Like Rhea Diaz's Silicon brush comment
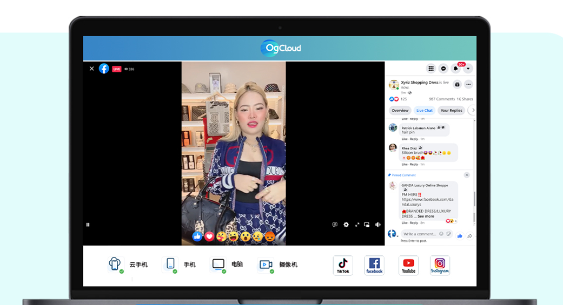563x305 pixels. pyautogui.click(x=405, y=164)
